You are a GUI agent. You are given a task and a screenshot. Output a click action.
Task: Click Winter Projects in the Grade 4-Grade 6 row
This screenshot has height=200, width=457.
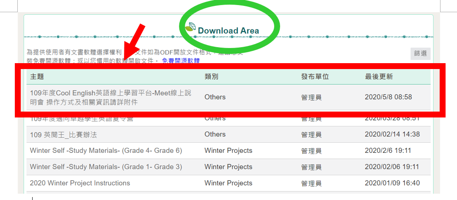(x=228, y=151)
